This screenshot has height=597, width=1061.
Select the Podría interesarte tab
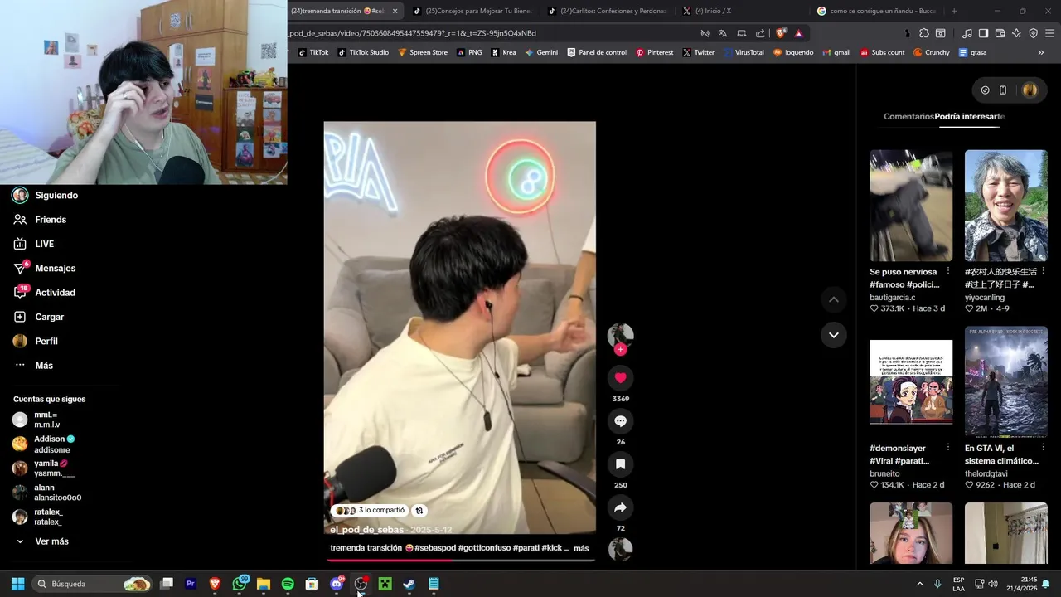pos(969,117)
